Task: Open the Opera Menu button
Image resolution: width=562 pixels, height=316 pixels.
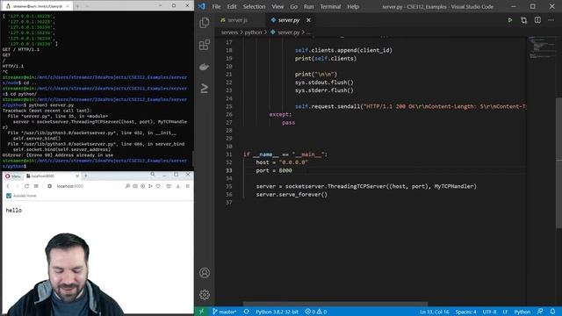Action: pos(12,176)
